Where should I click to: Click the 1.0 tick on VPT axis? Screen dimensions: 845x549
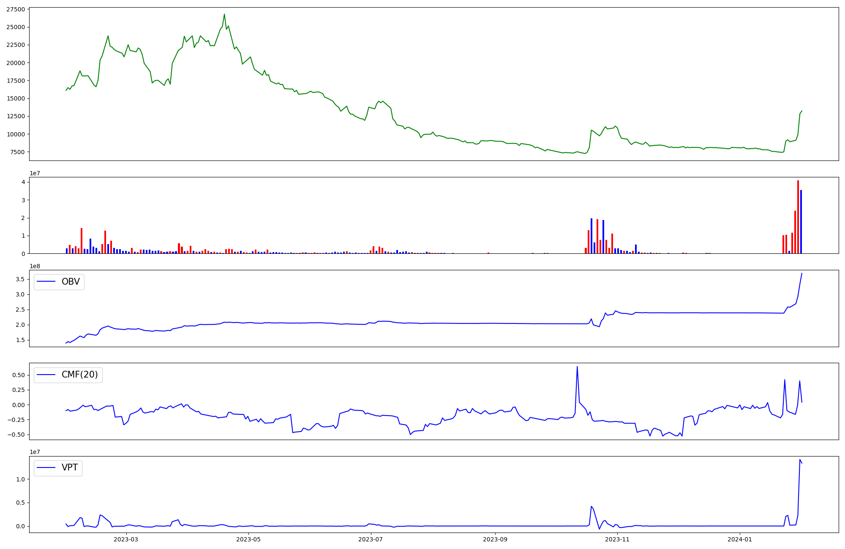20,479
